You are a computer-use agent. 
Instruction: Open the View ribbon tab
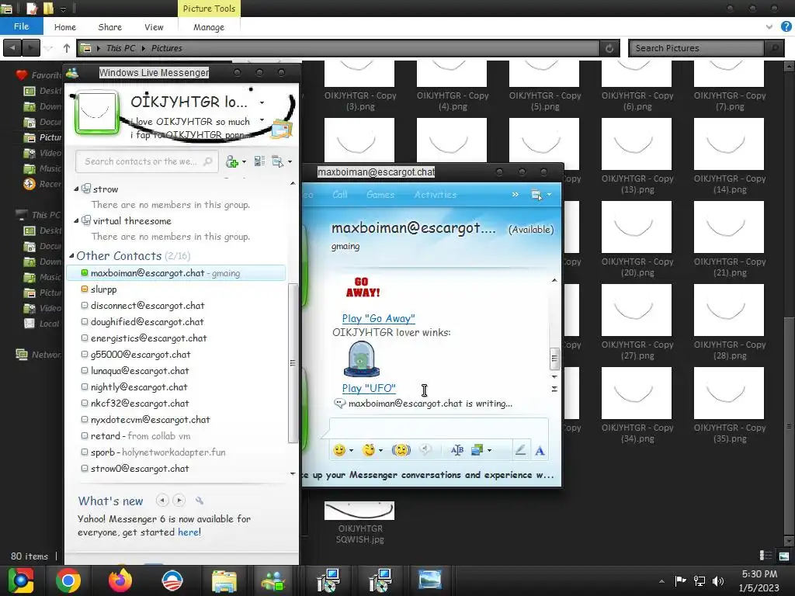pos(154,27)
